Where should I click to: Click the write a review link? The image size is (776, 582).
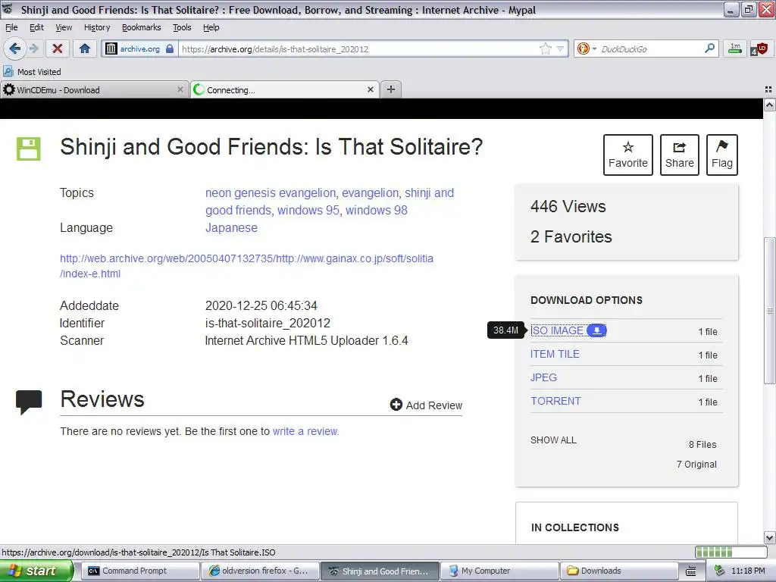tap(305, 431)
